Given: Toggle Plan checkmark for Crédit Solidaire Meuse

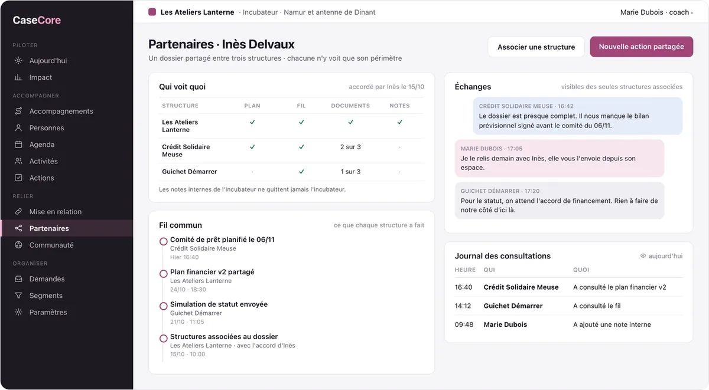Looking at the screenshot, I should tap(252, 146).
